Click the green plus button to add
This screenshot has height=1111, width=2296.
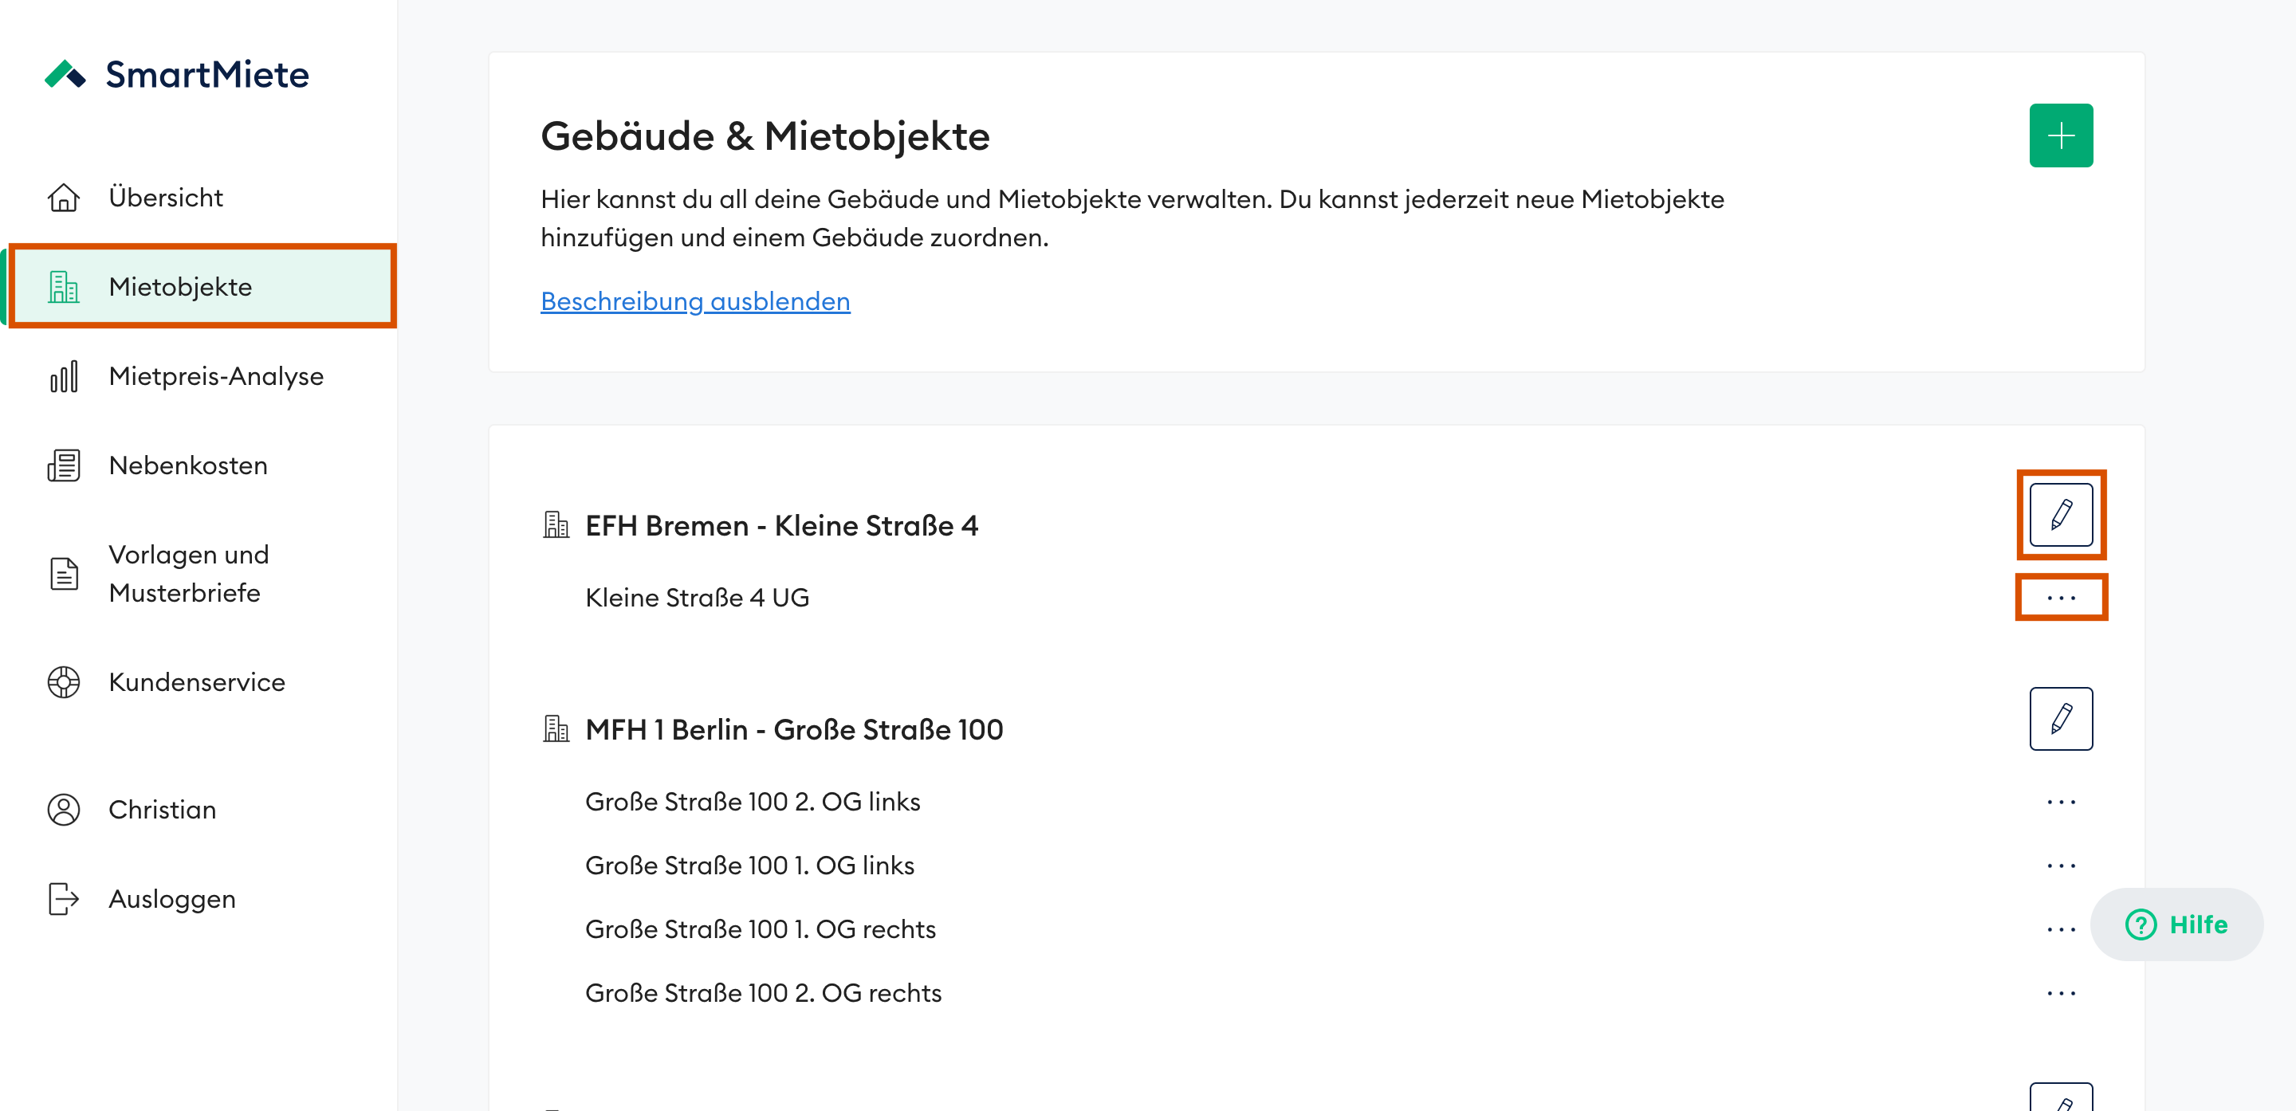(x=2062, y=135)
